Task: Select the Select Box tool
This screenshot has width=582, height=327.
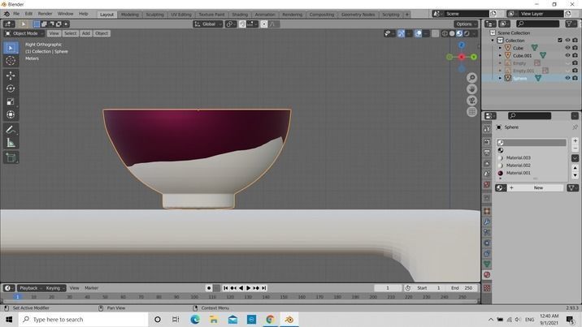Action: coord(11,48)
